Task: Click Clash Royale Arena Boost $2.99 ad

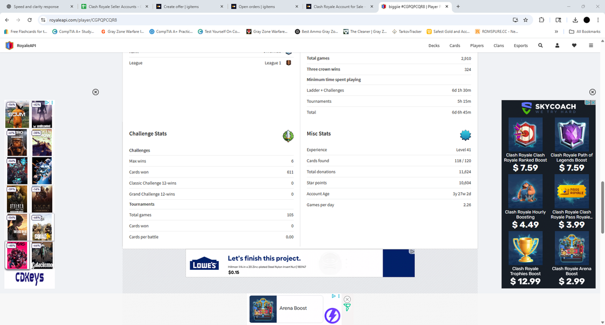Action: 571,259
